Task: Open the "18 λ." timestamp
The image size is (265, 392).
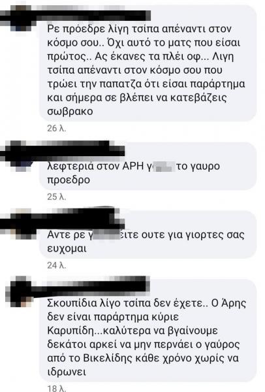Action: point(56,388)
